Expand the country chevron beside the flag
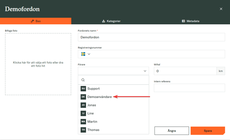This screenshot has height=140, width=230. coord(89,54)
